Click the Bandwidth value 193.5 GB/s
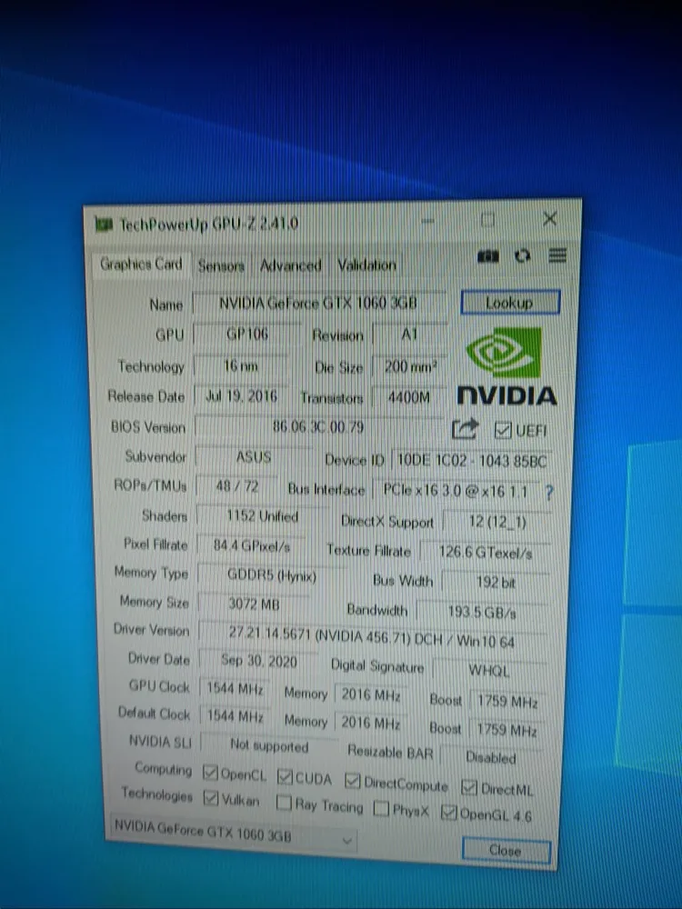Screen dimensions: 682x909 pyautogui.click(x=481, y=612)
